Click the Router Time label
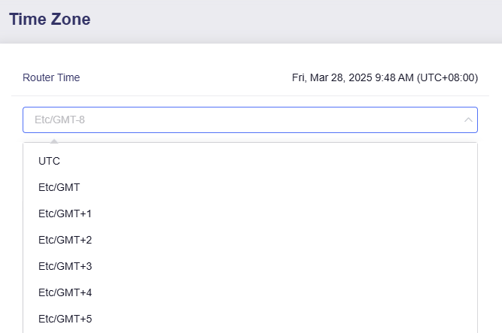 point(51,77)
